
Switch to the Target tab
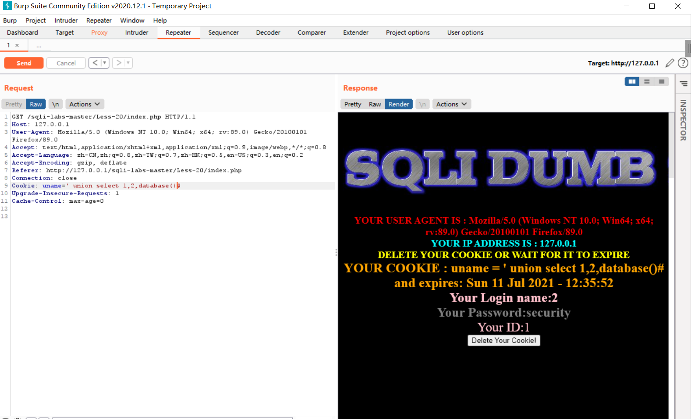click(64, 33)
